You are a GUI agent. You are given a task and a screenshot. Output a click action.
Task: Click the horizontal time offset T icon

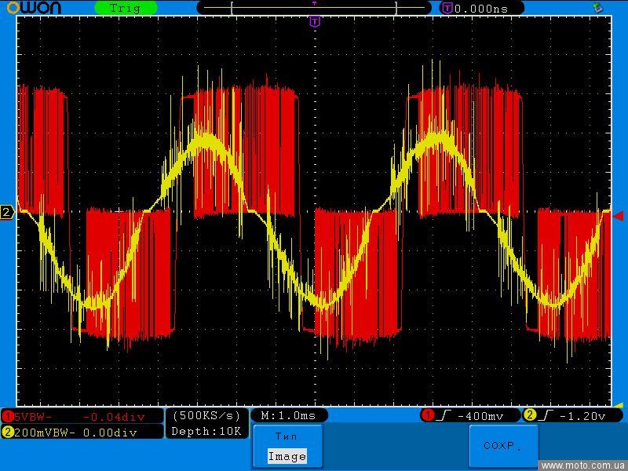[447, 8]
